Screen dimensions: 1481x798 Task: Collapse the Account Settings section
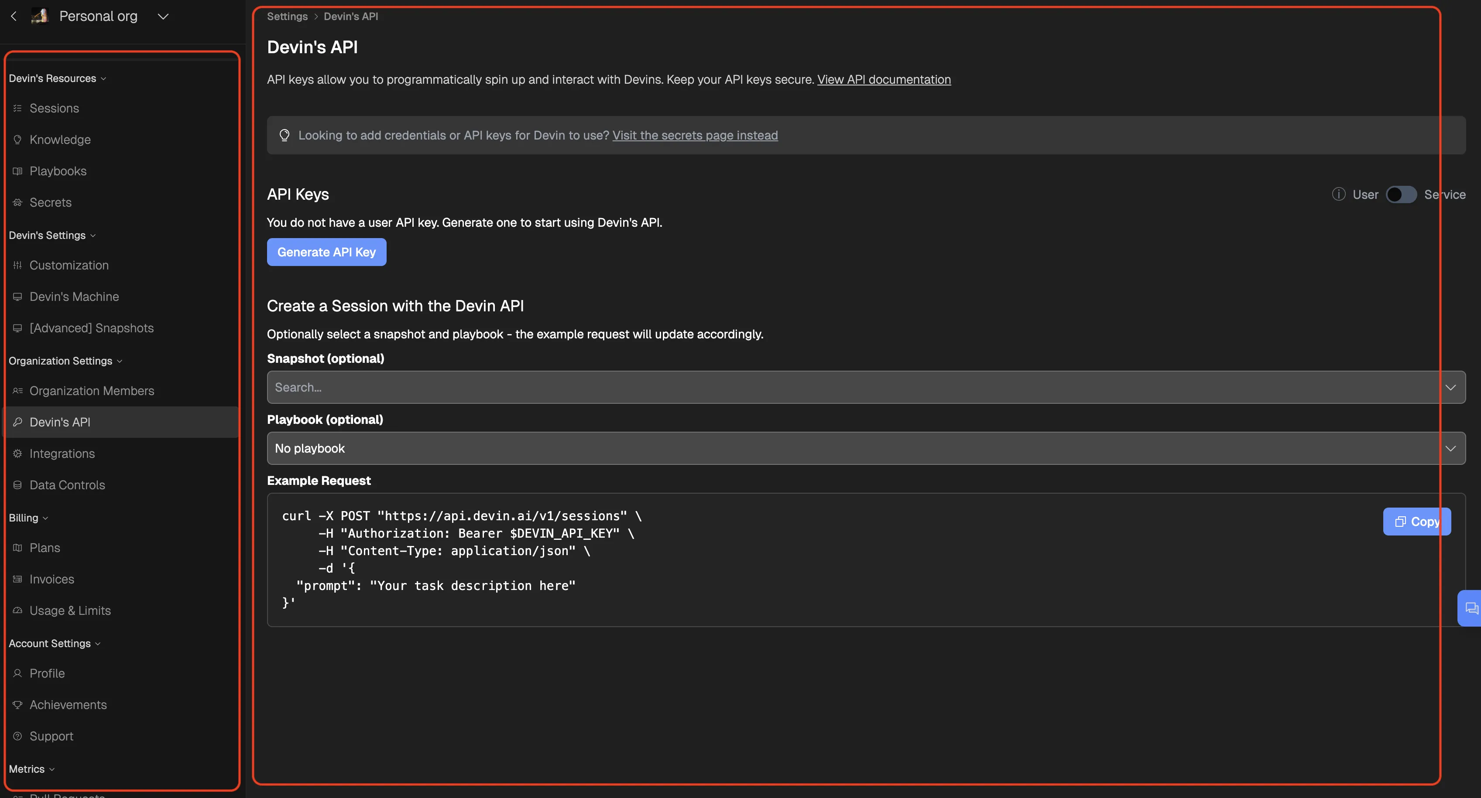pyautogui.click(x=55, y=644)
